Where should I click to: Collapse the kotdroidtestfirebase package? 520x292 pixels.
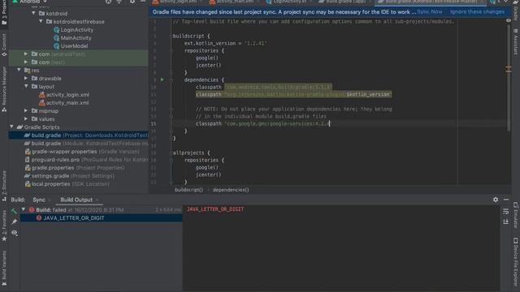41,22
